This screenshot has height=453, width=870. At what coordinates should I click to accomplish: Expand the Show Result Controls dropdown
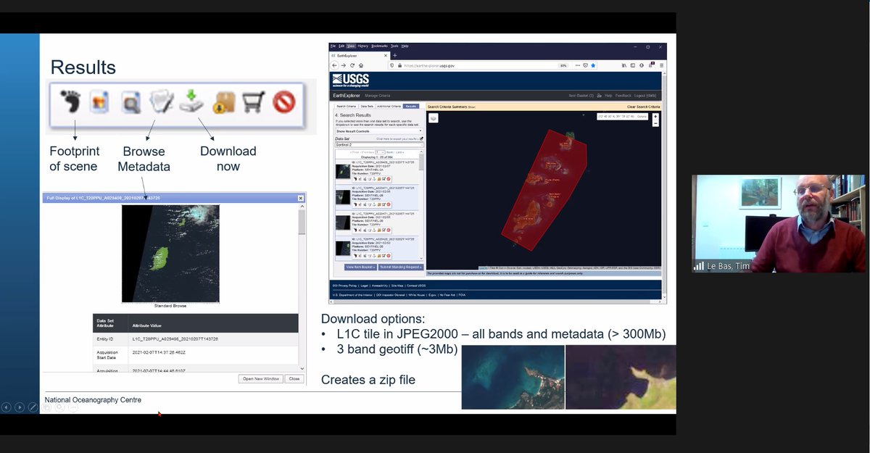point(378,131)
